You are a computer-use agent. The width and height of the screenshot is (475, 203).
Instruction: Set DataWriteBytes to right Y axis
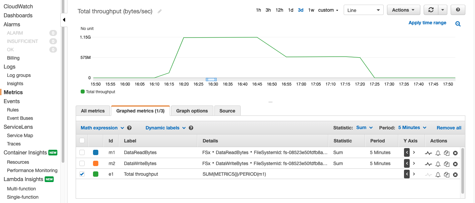(414, 163)
